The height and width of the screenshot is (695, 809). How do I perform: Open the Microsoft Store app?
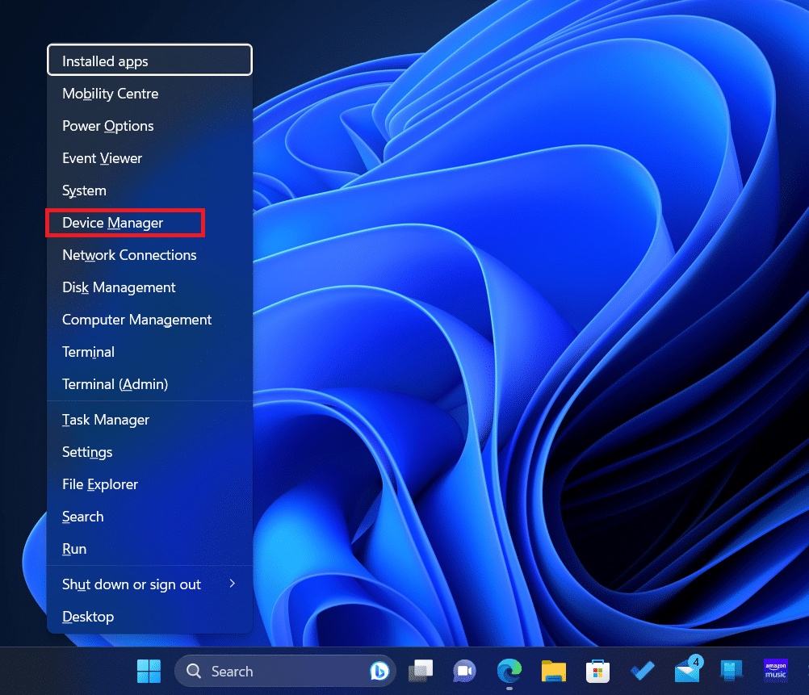pyautogui.click(x=597, y=671)
